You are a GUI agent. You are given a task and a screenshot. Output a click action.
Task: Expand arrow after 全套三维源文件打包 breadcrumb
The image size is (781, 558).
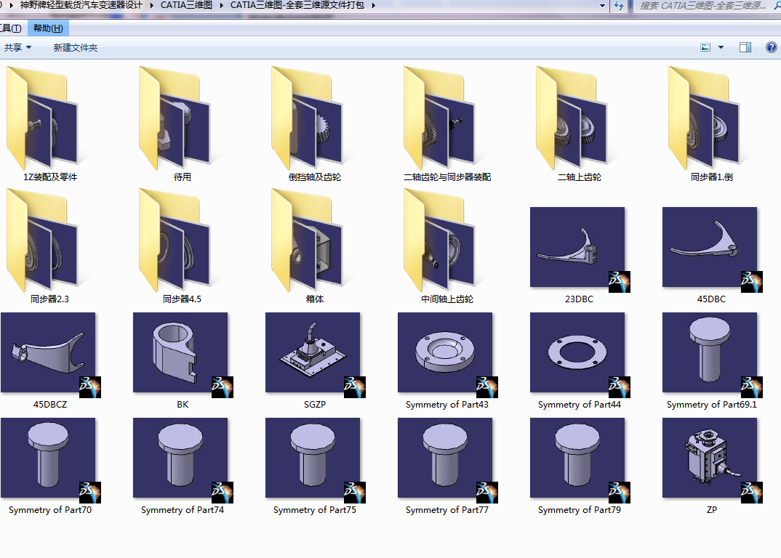373,6
